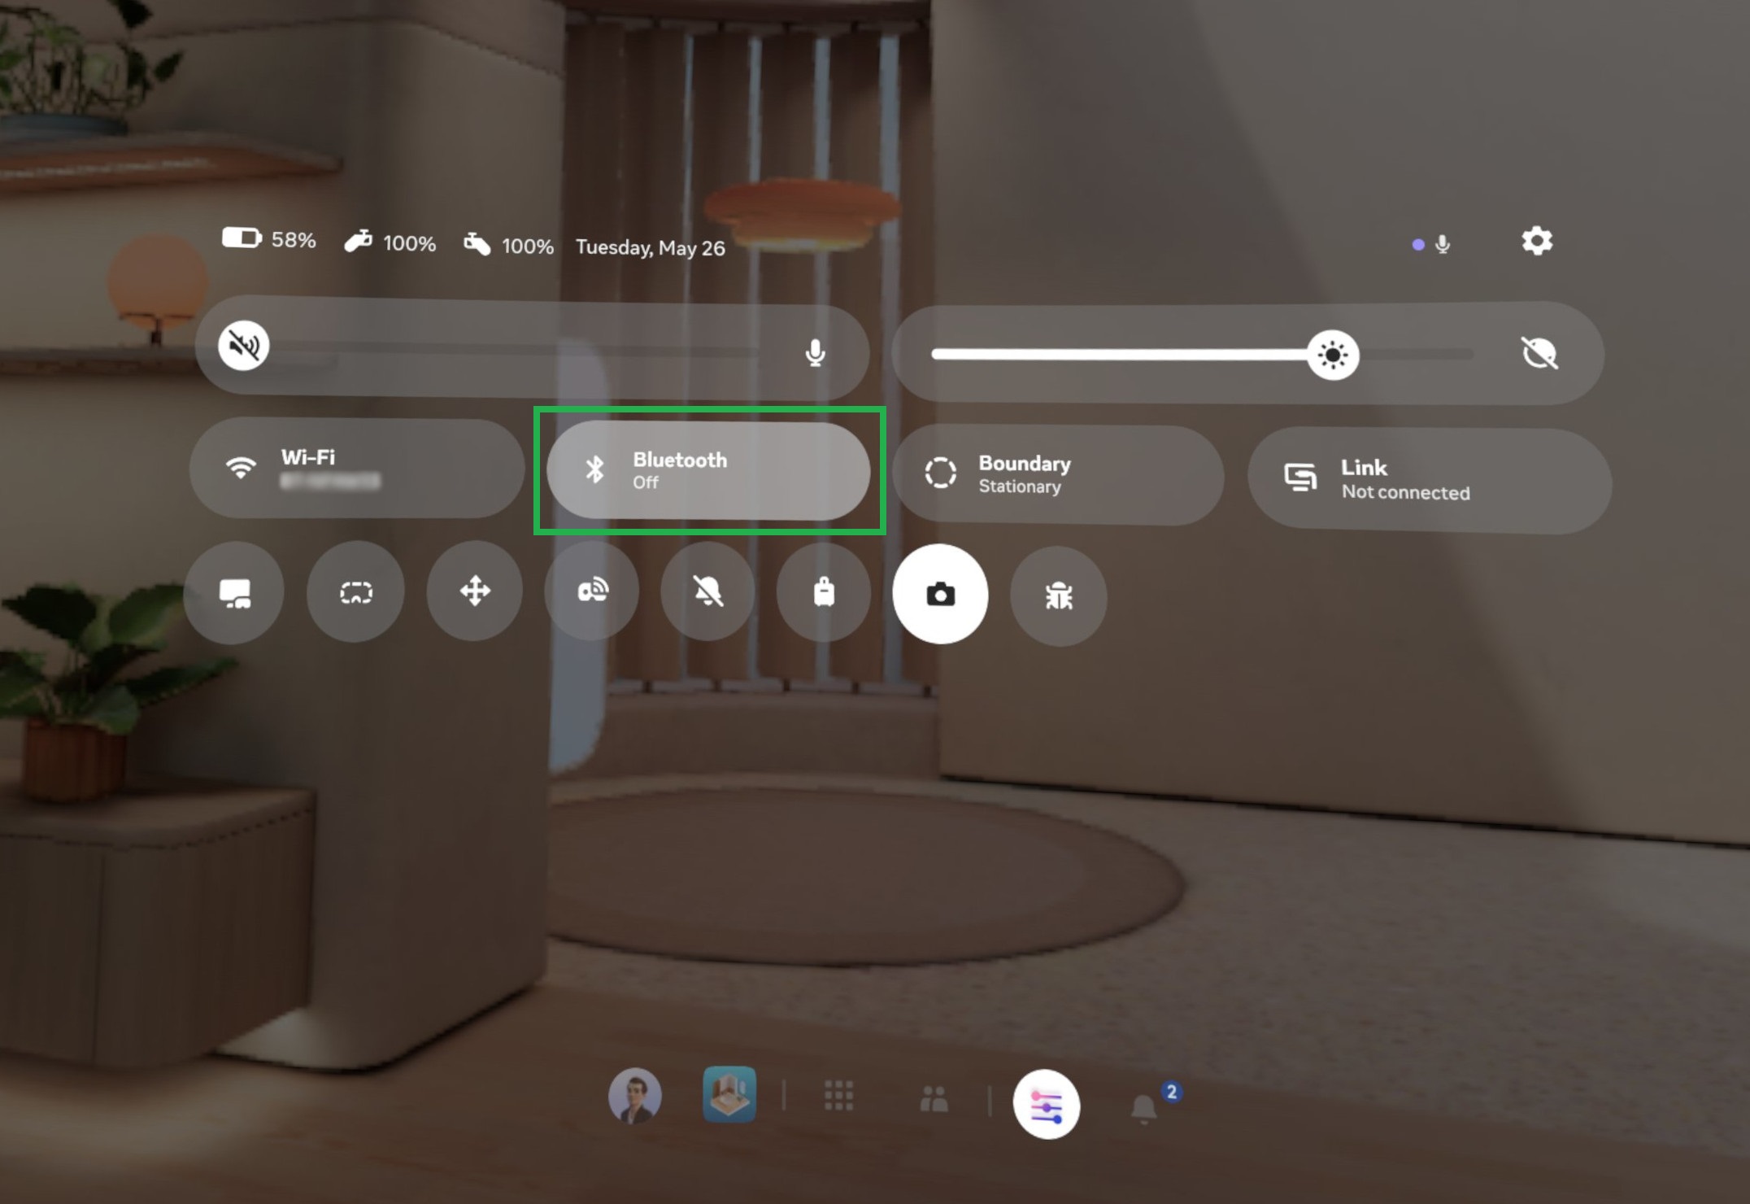
Task: Toggle Do Not Disturb crossed-bell icon
Action: (x=708, y=592)
